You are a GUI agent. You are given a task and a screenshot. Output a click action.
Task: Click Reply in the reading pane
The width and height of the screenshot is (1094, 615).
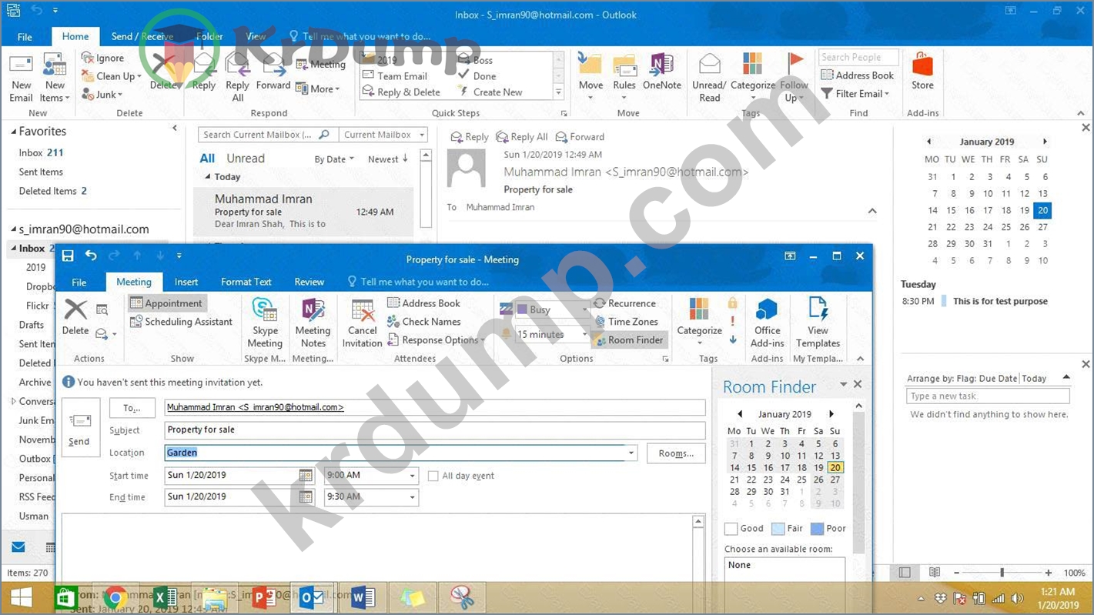470,137
